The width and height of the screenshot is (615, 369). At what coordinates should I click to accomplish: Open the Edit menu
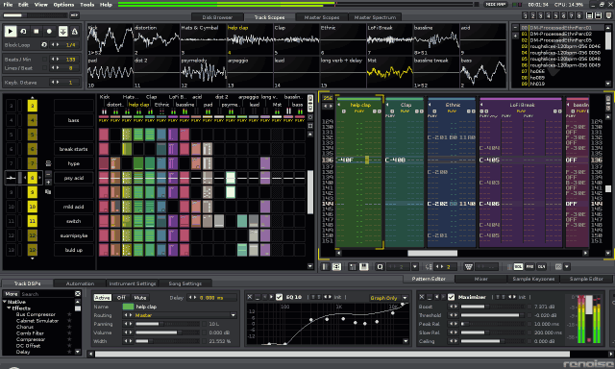(x=23, y=5)
